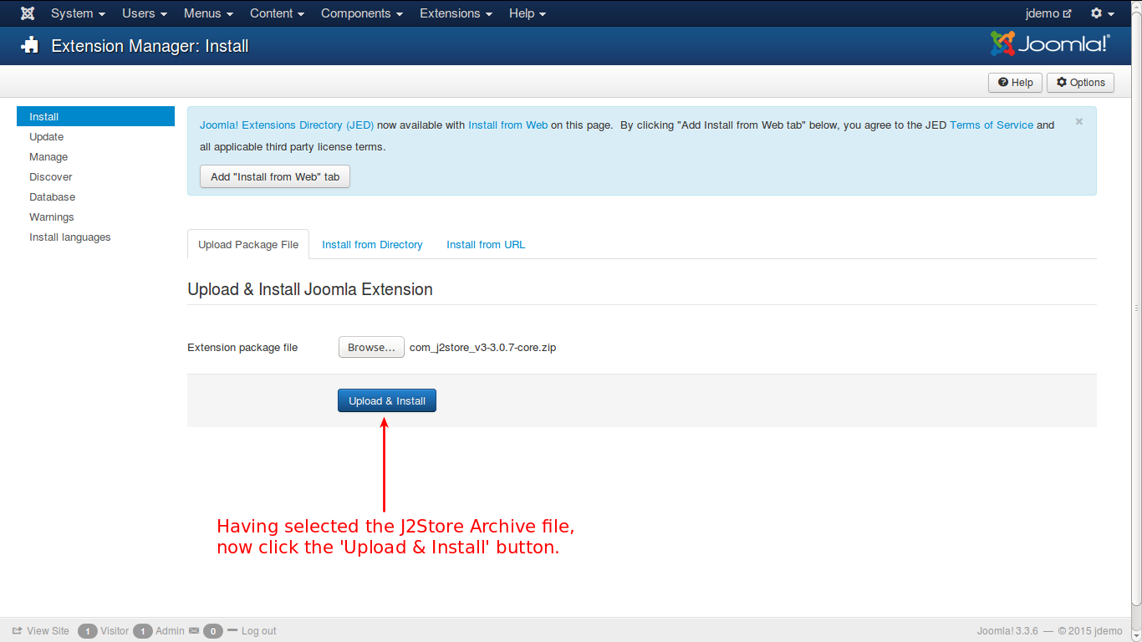The image size is (1142, 642).
Task: Click Add "Install from Web" tab button
Action: 275,177
